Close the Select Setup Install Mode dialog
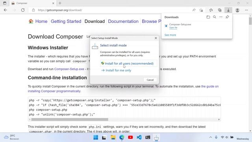Image resolution: width=252 pixels, height=142 pixels. 156,38
